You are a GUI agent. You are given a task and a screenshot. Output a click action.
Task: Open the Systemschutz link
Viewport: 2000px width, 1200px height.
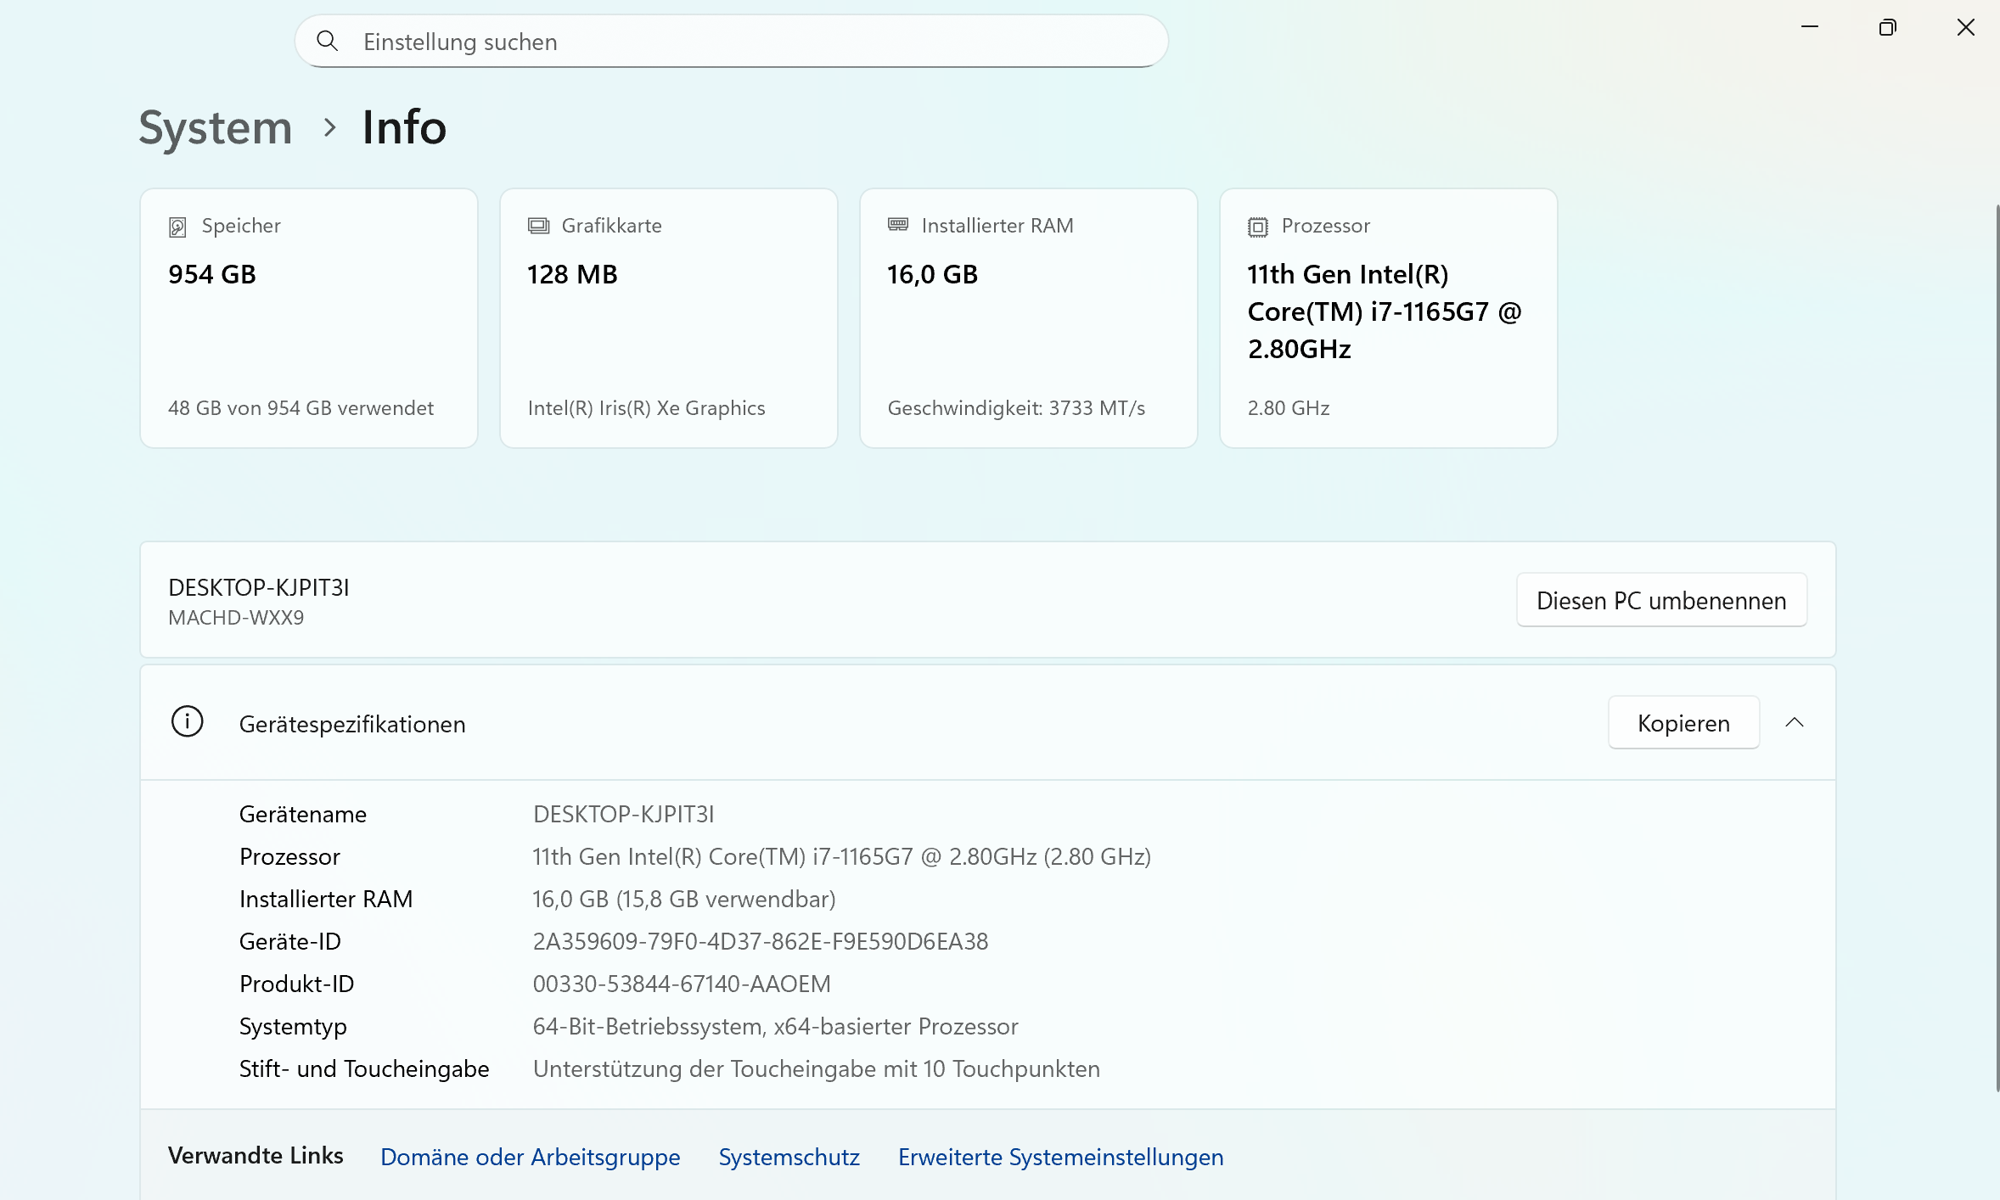pos(789,1157)
